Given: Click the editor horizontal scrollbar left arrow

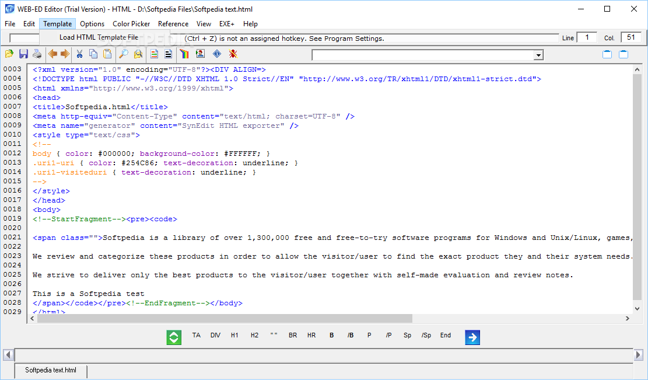Looking at the screenshot, I should (33, 318).
